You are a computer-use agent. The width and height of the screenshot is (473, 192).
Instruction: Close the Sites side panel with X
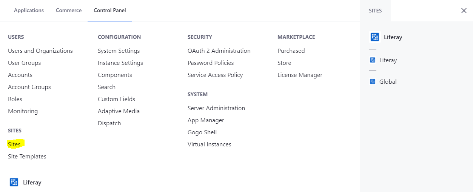click(464, 11)
